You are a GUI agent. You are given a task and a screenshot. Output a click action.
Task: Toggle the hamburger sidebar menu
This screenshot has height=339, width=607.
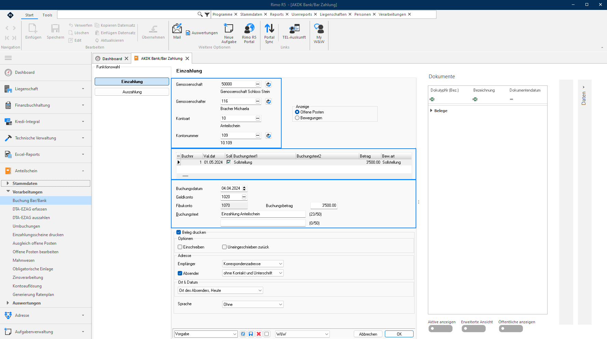coord(8,58)
